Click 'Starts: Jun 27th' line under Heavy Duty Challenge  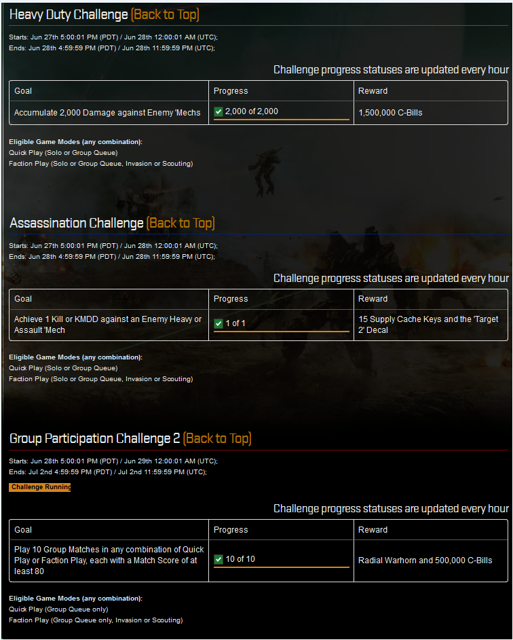click(113, 37)
